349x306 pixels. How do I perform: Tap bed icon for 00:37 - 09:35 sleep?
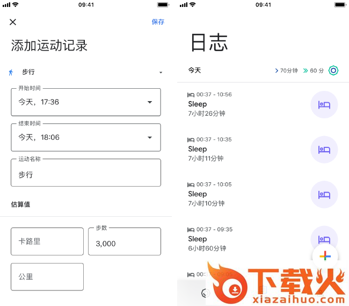[324, 238]
